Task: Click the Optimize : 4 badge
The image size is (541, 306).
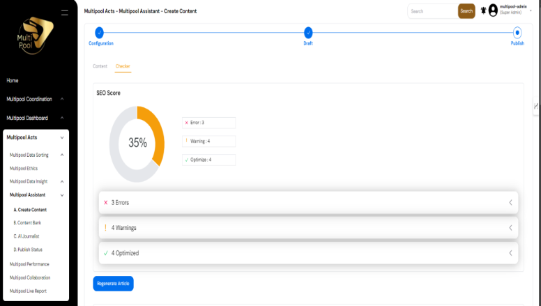Action: pos(208,160)
